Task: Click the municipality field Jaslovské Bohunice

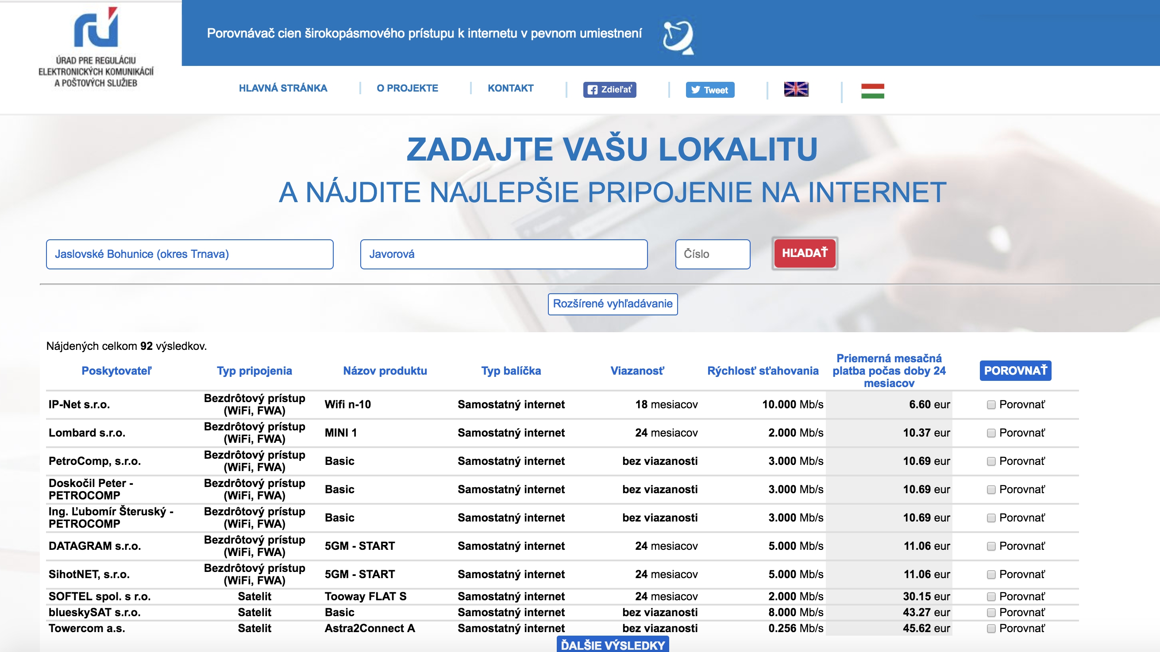Action: pos(189,254)
